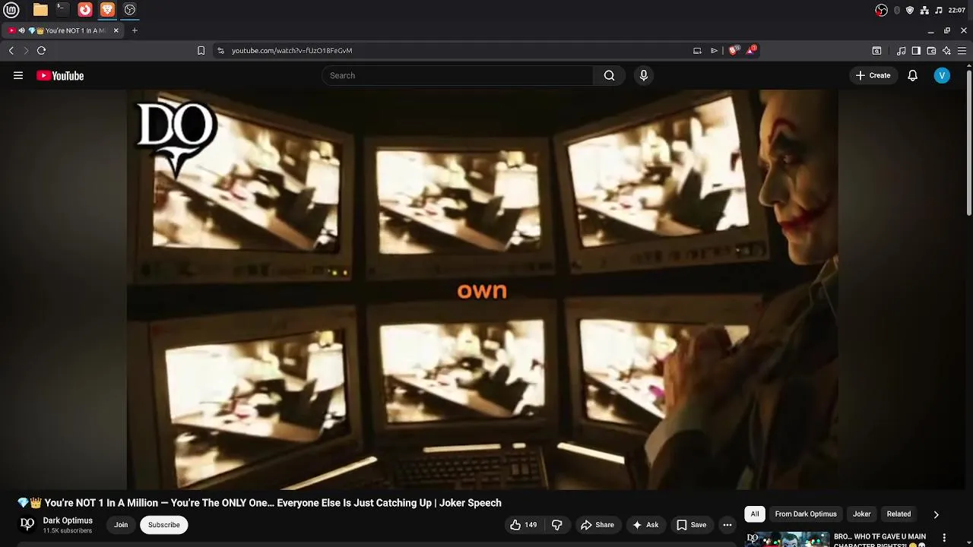
Task: Like the video with 149 likes
Action: [x=523, y=524]
